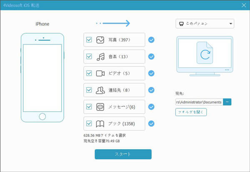250x172 pixels.
Task: Click the computer monitor icon in the dropdown
Action: tap(181, 24)
